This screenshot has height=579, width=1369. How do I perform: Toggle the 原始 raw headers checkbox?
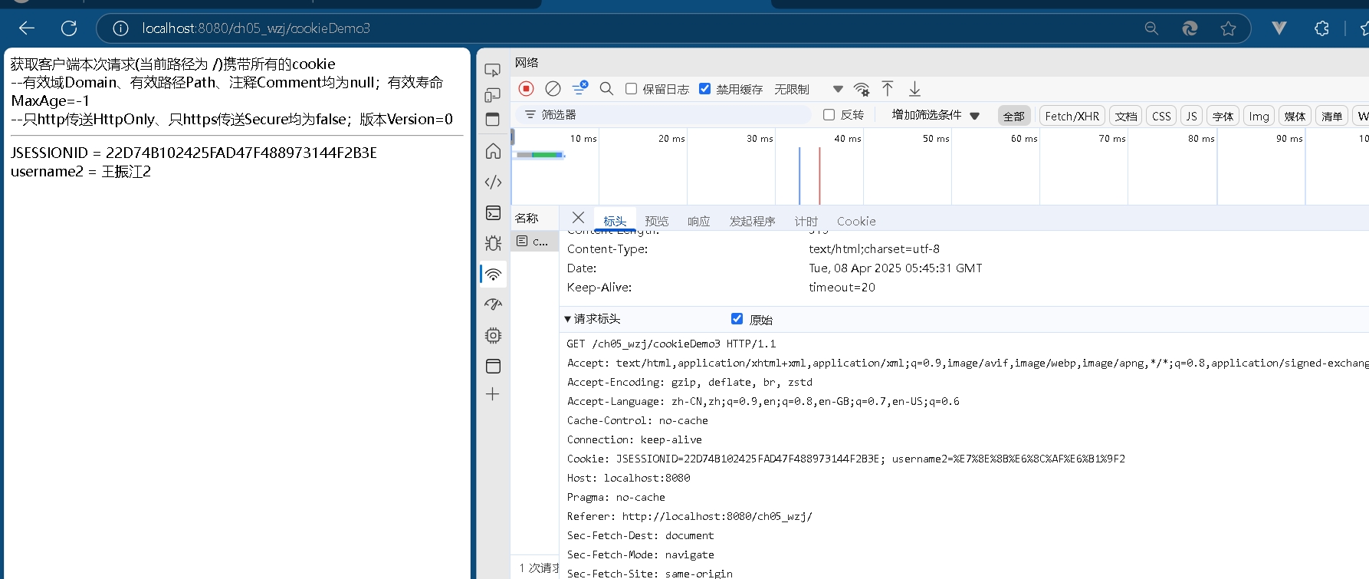point(737,319)
